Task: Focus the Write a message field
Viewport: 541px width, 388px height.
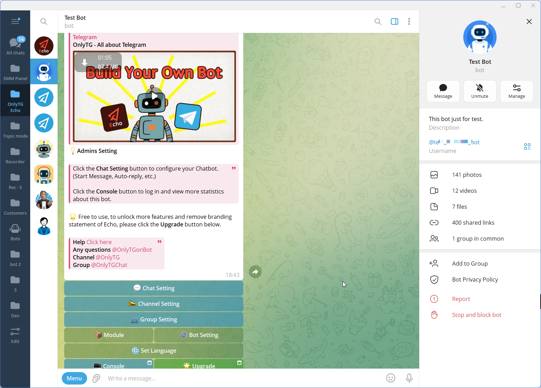Action: pyautogui.click(x=243, y=378)
